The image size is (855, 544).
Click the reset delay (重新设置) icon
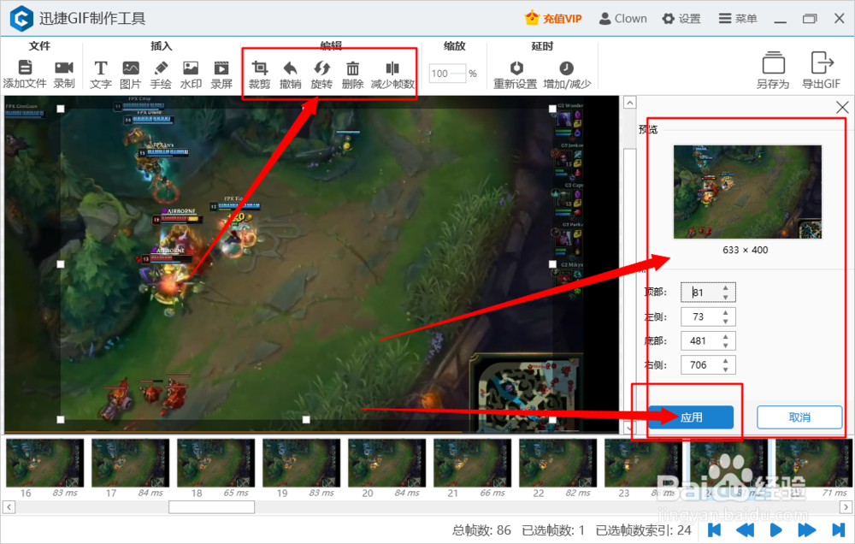point(516,68)
